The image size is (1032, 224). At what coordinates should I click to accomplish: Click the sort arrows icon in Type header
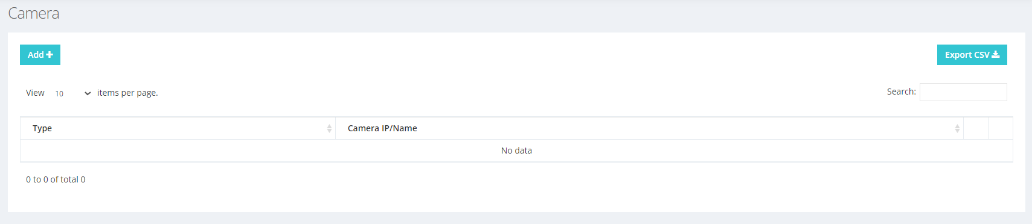pos(329,128)
